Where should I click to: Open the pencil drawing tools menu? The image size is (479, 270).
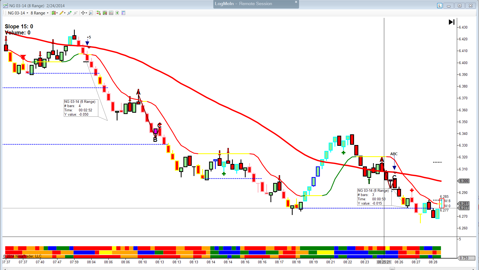62,13
